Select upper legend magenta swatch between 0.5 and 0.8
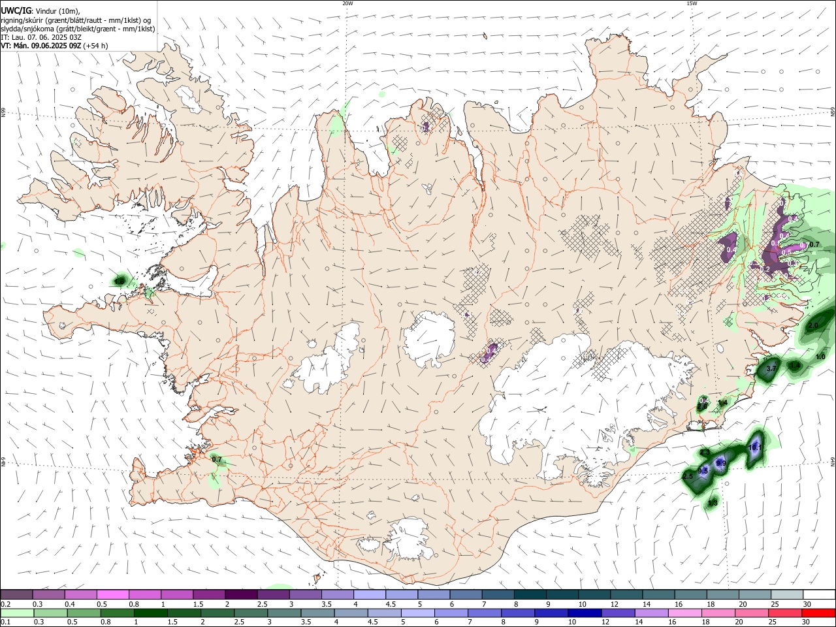836x627 pixels. point(113,594)
